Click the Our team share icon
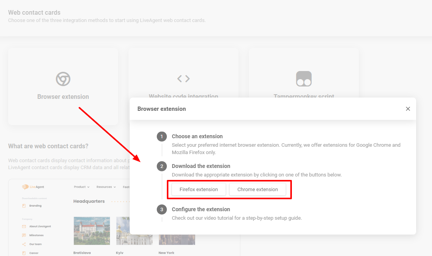 [24, 244]
